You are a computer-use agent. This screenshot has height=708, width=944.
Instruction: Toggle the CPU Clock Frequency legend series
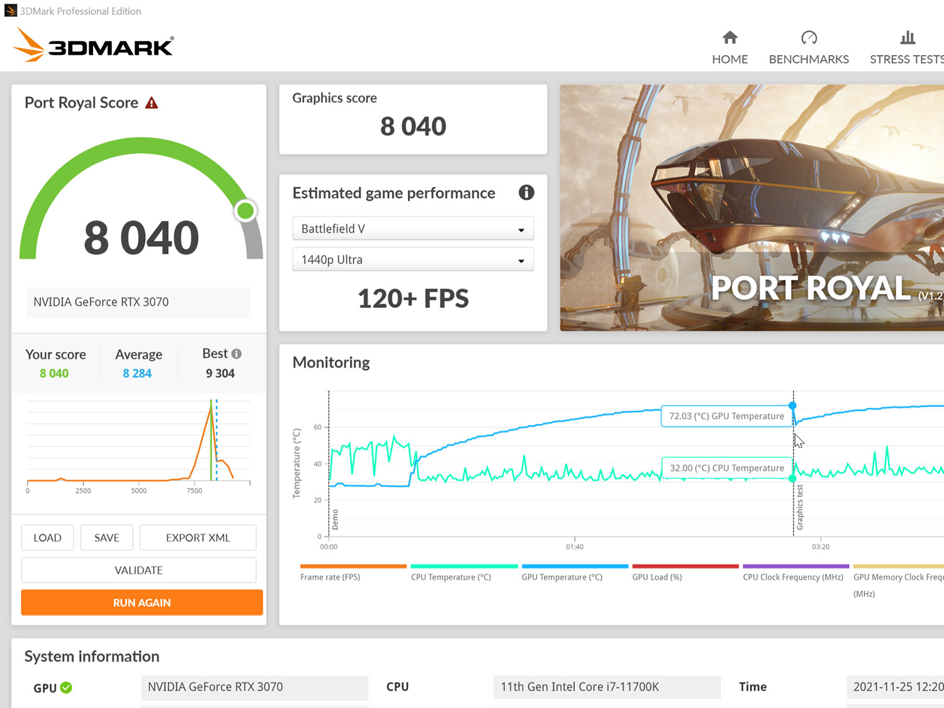pyautogui.click(x=795, y=573)
